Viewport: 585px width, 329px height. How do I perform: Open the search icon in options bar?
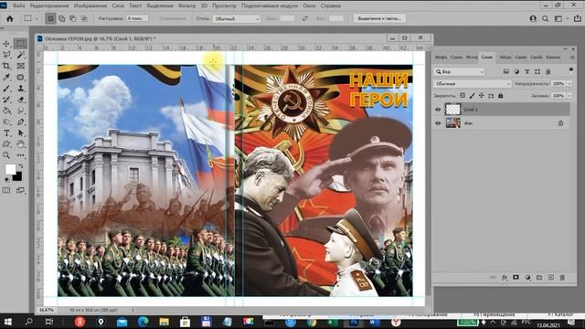click(x=545, y=18)
